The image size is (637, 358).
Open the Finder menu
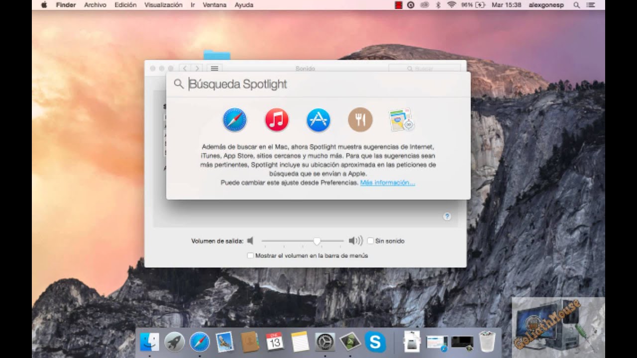tap(66, 5)
